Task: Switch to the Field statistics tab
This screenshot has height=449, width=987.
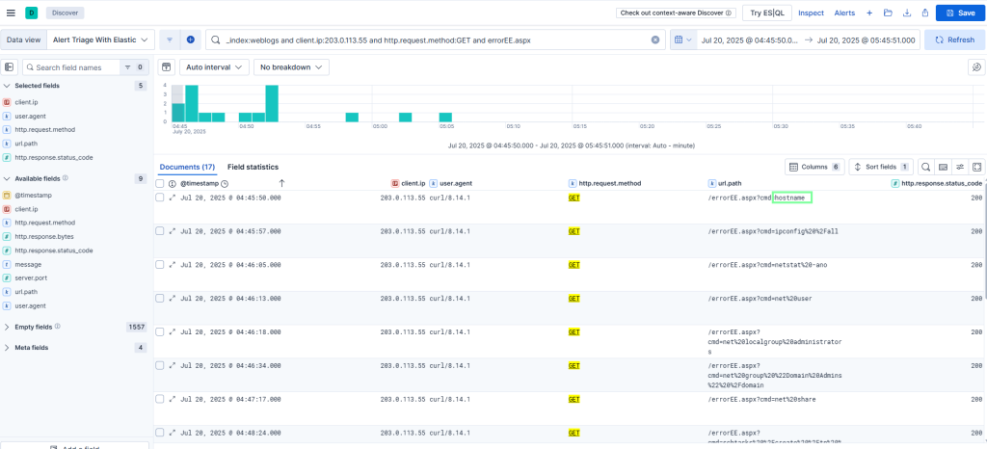Action: 253,167
